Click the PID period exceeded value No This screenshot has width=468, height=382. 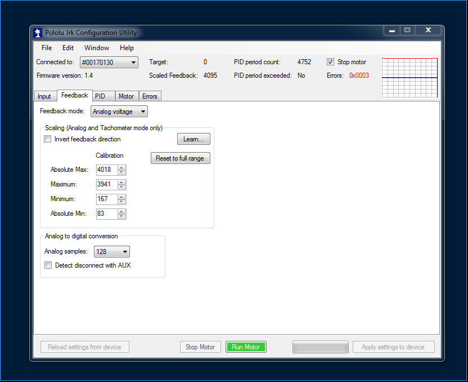301,75
